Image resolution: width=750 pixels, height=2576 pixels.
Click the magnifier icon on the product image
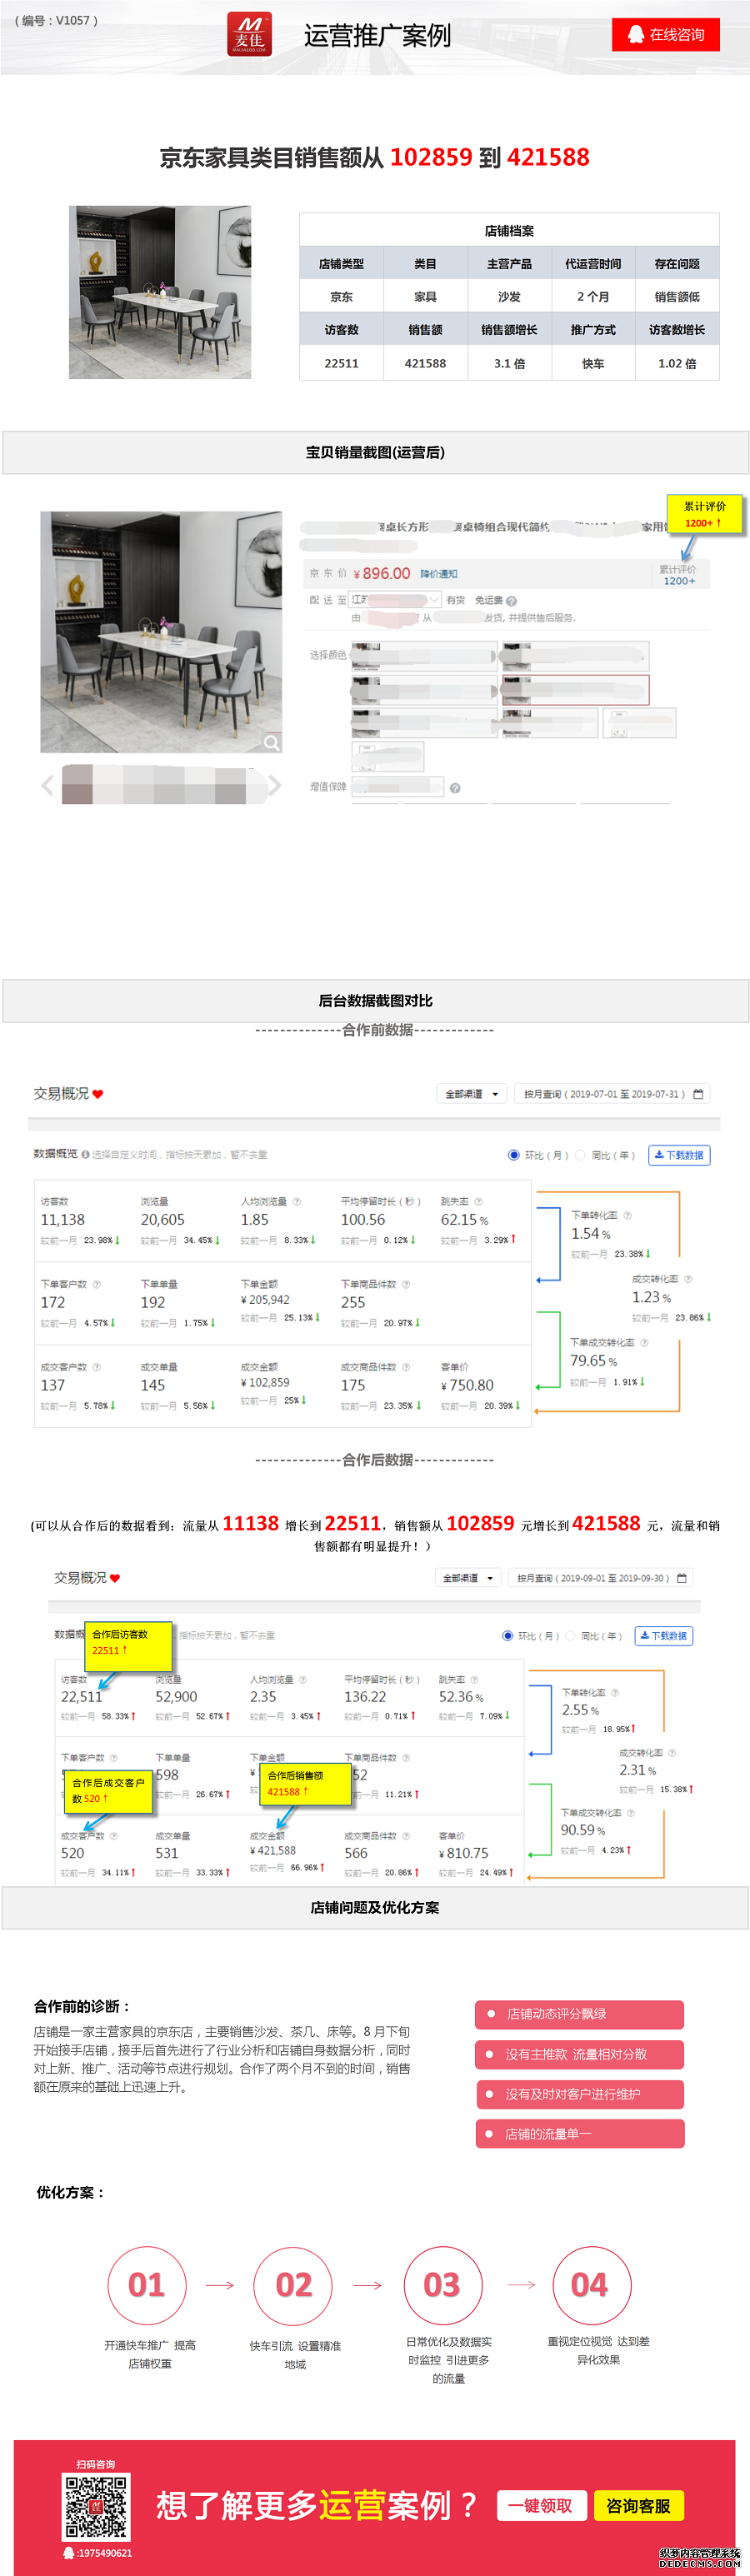271,742
